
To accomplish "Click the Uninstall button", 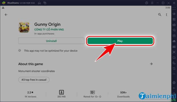I will pyautogui.click(x=51, y=41).
